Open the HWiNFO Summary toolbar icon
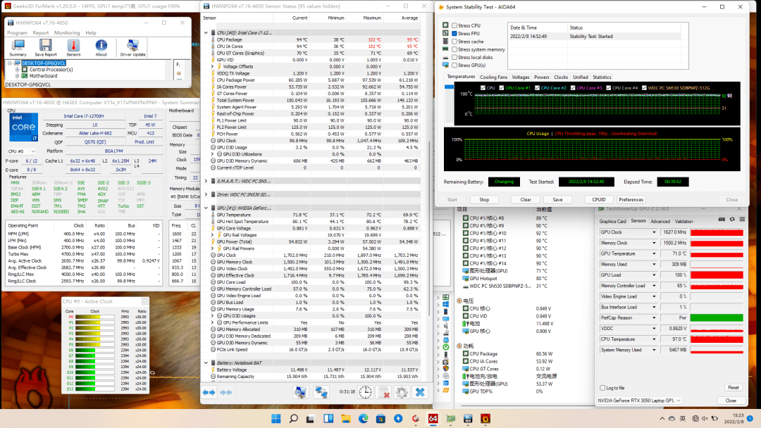Viewport: 761px width, 428px height. pos(18,47)
